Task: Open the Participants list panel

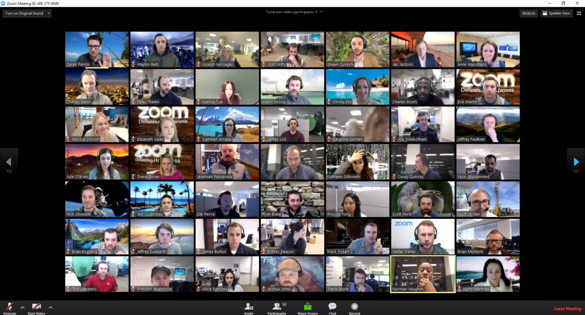Action: pyautogui.click(x=277, y=307)
